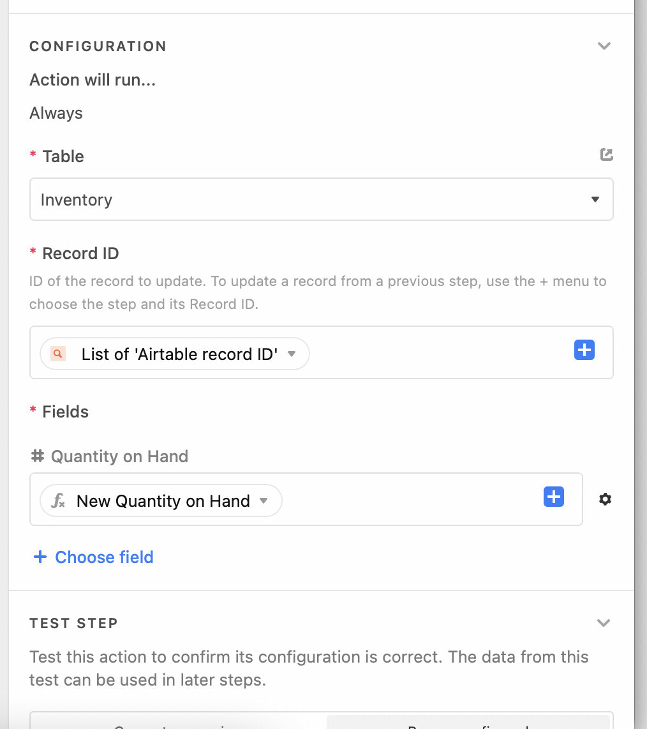Viewport: 647px width, 729px height.
Task: Collapse the Configuration section chevron
Action: click(604, 45)
